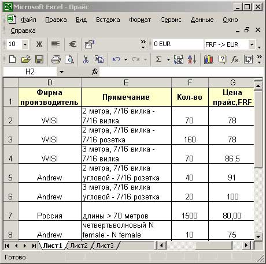Open the Вид menu
Screen dimensions: 266x264
[x=81, y=20]
